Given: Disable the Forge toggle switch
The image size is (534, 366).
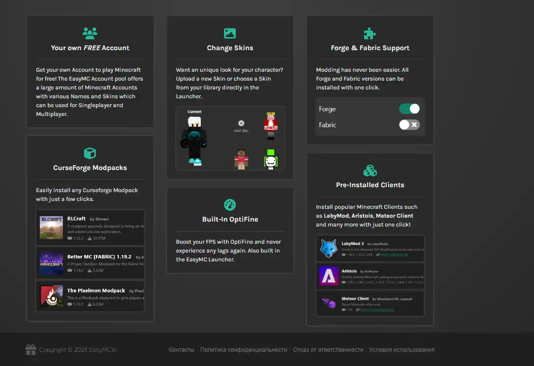Looking at the screenshot, I should 409,109.
